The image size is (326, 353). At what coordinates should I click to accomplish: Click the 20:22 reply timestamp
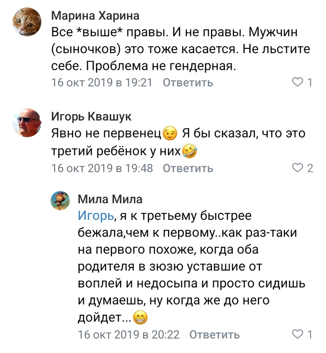pos(129,334)
